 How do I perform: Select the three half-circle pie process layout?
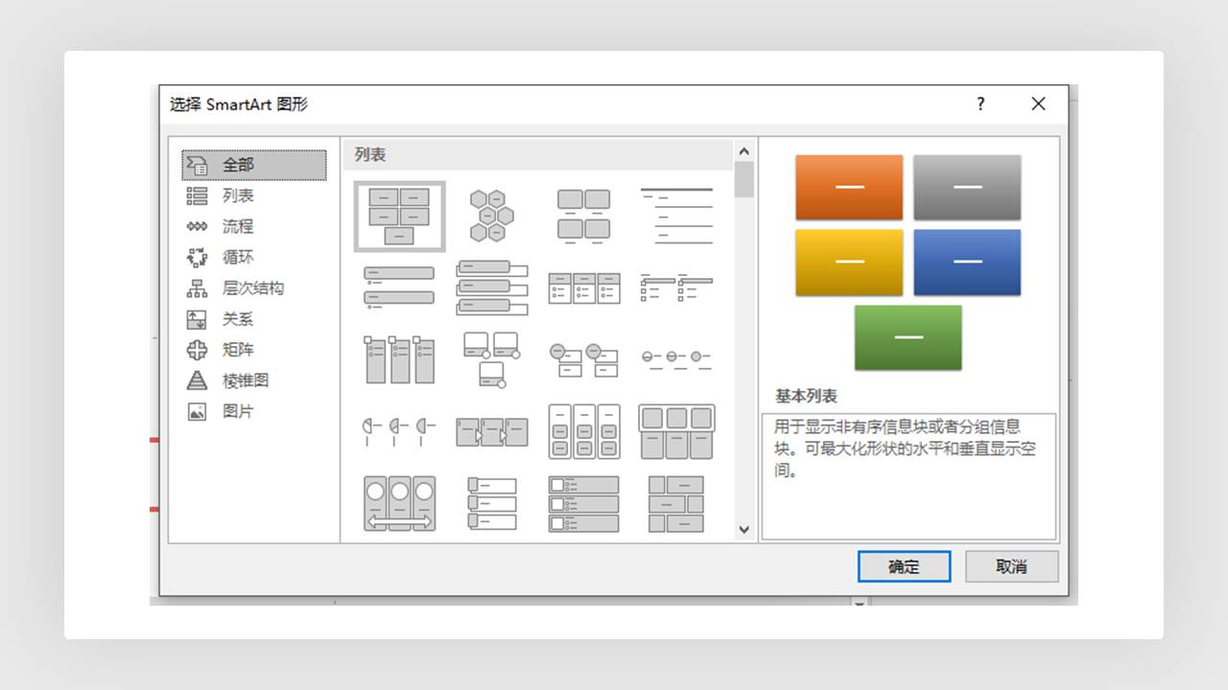pos(399,431)
